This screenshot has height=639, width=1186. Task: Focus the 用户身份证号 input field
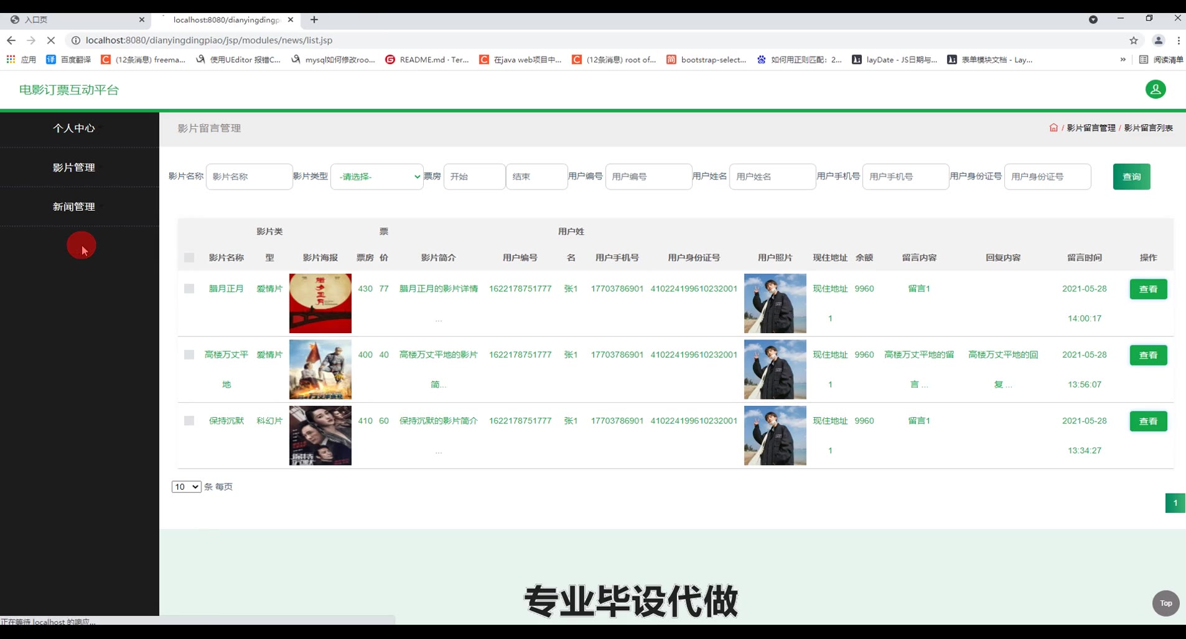point(1047,177)
